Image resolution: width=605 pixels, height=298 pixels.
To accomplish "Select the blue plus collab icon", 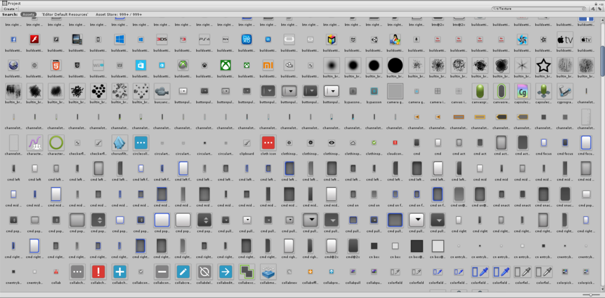I will [119, 272].
